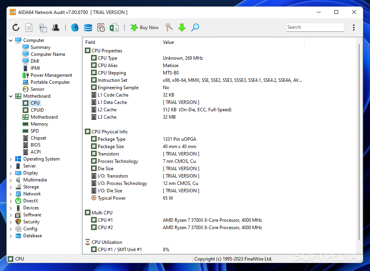The width and height of the screenshot is (370, 271).
Task: Expand the DirectX tree node
Action: point(10,201)
